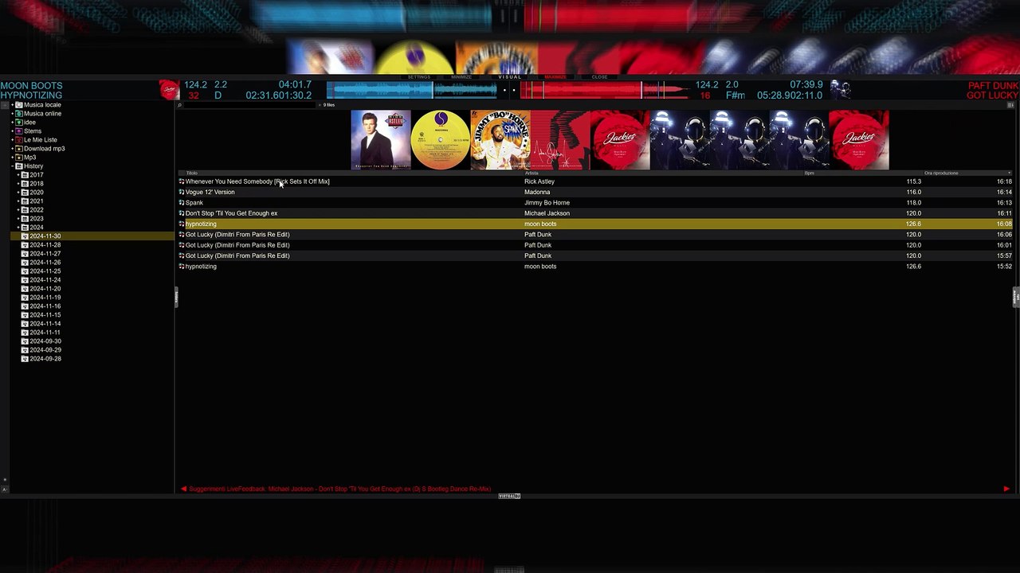Select the Jimmy Bo Horne Spank cover thumbnail
Viewport: 1020px width, 573px height.
click(x=500, y=140)
